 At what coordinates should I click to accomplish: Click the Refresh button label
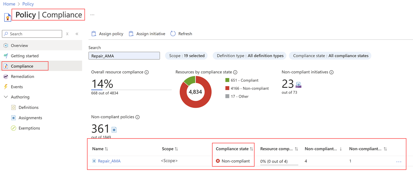185,34
